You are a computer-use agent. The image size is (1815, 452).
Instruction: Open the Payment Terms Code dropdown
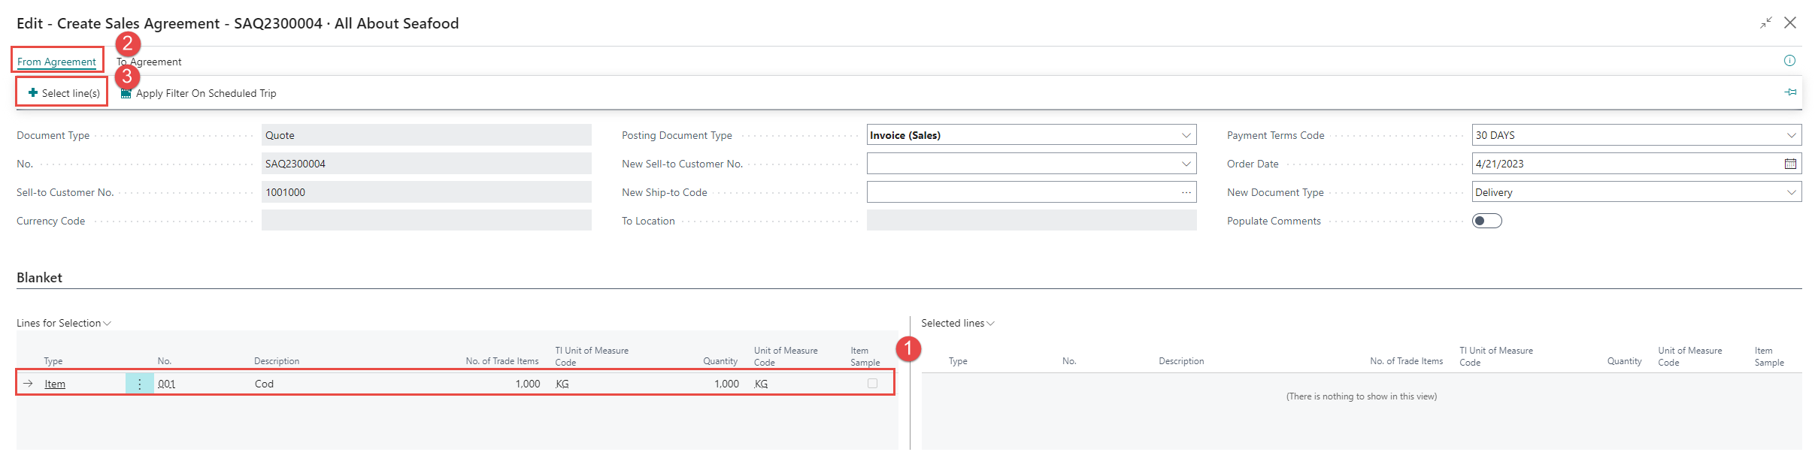point(1791,135)
